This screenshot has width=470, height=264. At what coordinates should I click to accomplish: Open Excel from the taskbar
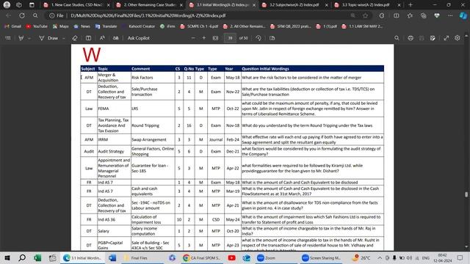coord(37,257)
